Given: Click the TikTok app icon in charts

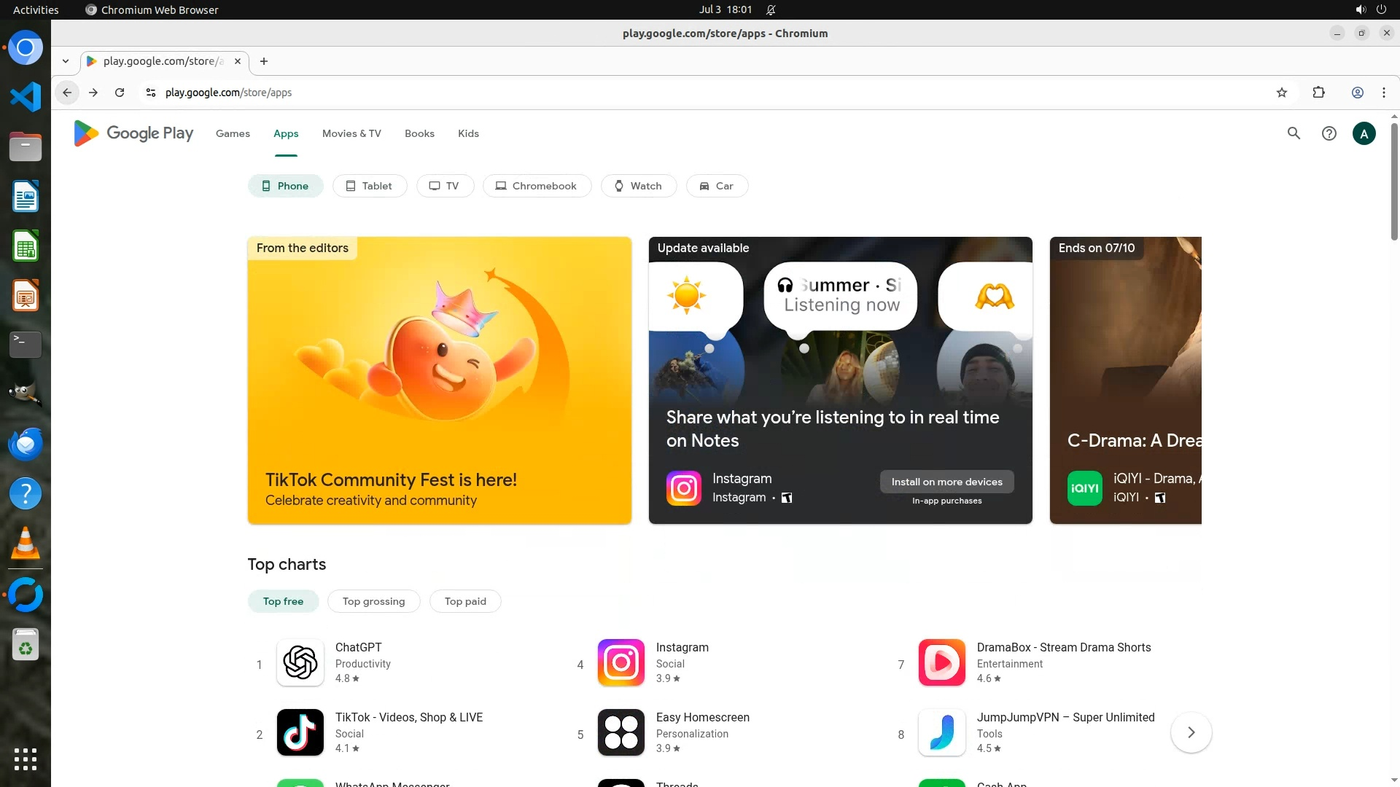Looking at the screenshot, I should (300, 732).
